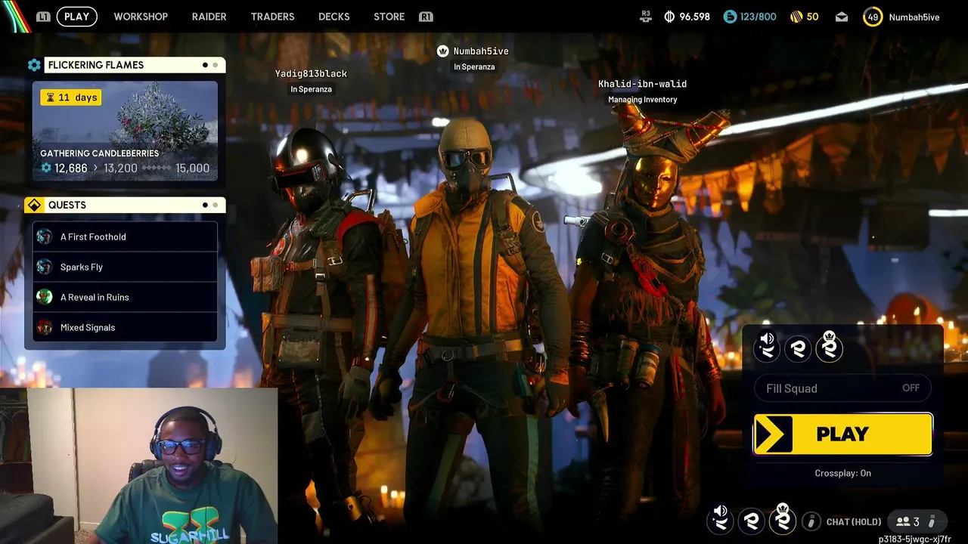968x544 pixels.
Task: Open the Numbah5ive profile name
Action: point(914,17)
